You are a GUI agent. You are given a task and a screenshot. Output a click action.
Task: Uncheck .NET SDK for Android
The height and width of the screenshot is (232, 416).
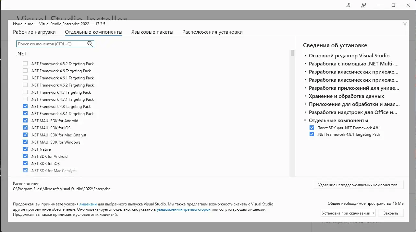click(25, 156)
